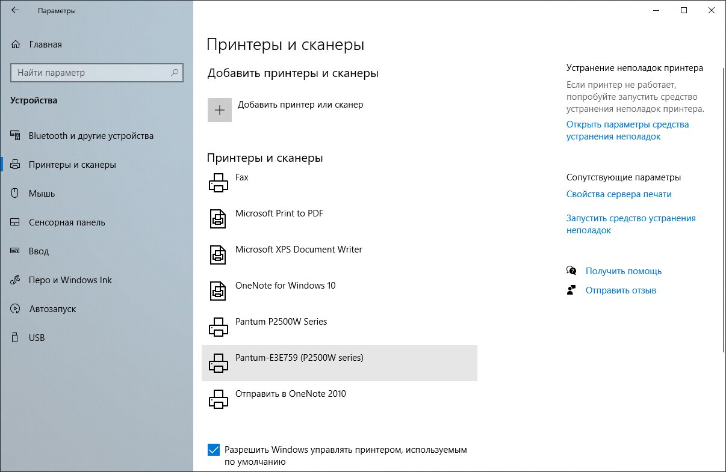
Task: Click the Сенсорная панель touchpad icon
Action: pyautogui.click(x=16, y=222)
